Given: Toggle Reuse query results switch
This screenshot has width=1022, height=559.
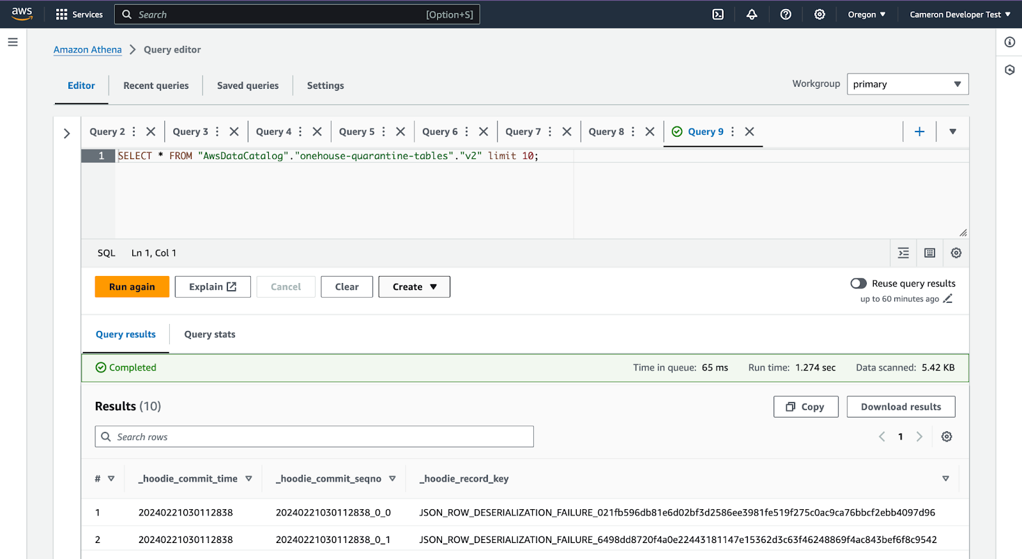Looking at the screenshot, I should pos(858,283).
